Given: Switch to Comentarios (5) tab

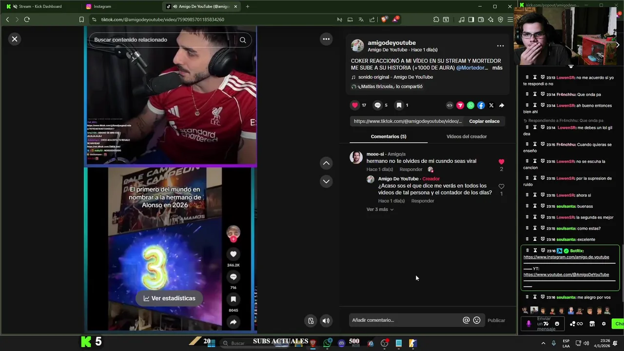Looking at the screenshot, I should (x=389, y=136).
